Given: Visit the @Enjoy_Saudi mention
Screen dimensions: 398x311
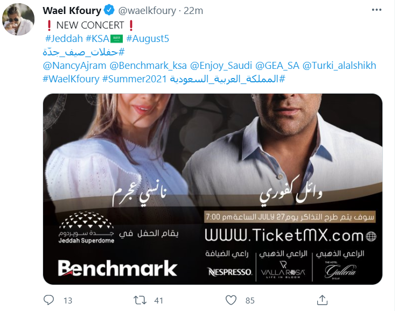Looking at the screenshot, I should (221, 66).
